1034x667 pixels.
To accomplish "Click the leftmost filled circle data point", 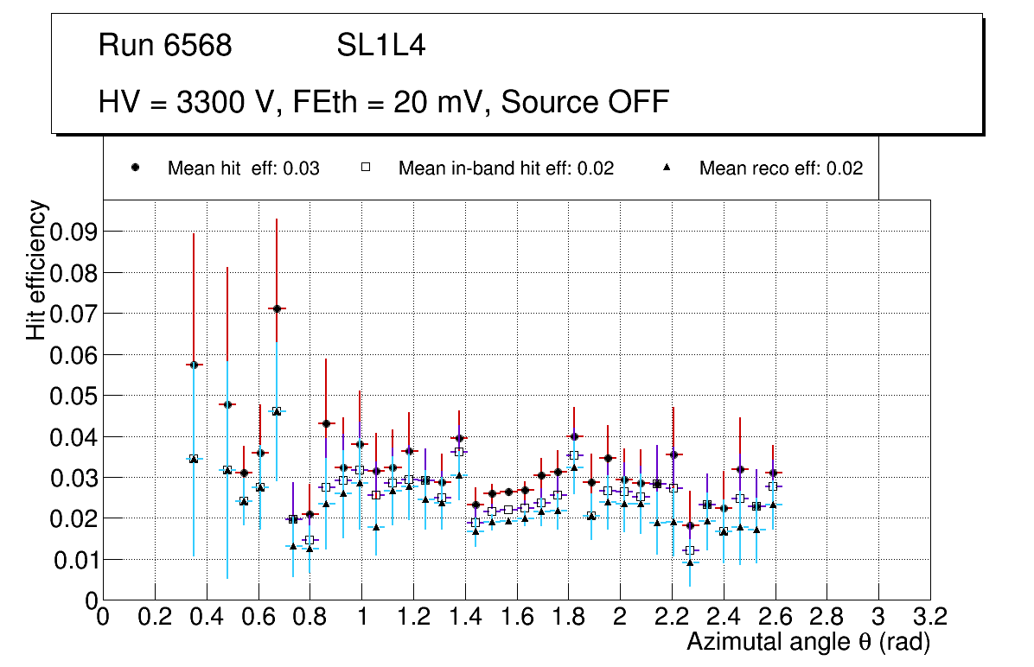I will [194, 365].
